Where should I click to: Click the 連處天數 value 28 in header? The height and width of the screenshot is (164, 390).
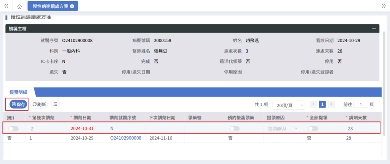340,51
